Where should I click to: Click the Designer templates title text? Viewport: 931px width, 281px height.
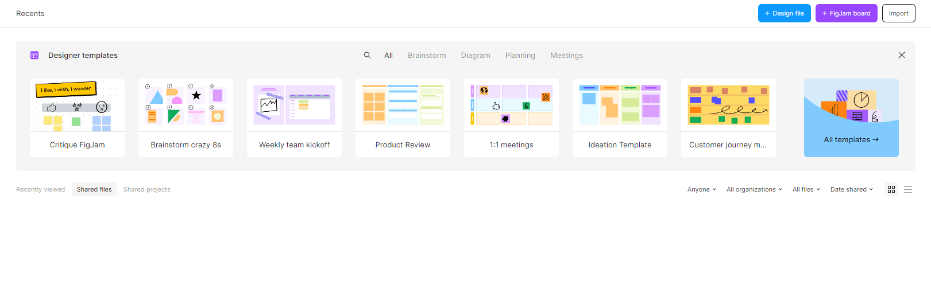(x=83, y=55)
